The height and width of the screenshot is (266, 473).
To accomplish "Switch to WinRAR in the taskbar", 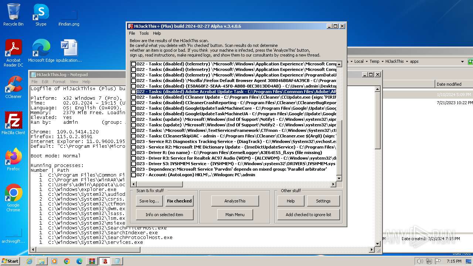I will pyautogui.click(x=92, y=261).
